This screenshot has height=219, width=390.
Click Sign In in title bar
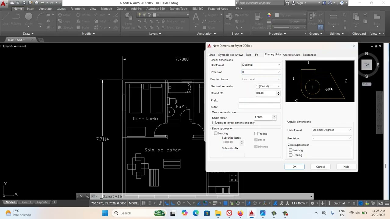(301, 3)
